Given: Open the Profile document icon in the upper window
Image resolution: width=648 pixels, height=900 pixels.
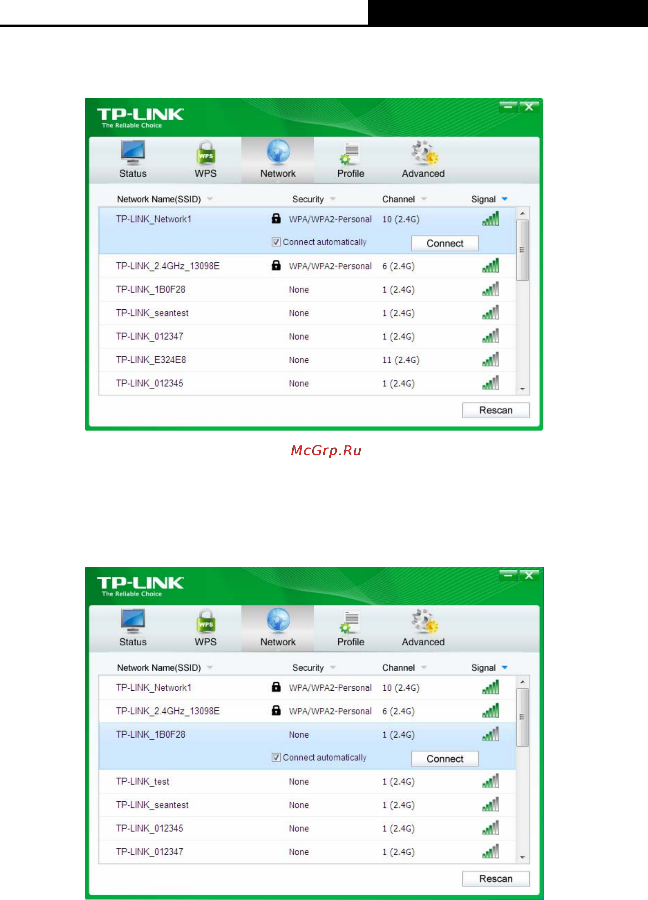Looking at the screenshot, I should coord(350,153).
